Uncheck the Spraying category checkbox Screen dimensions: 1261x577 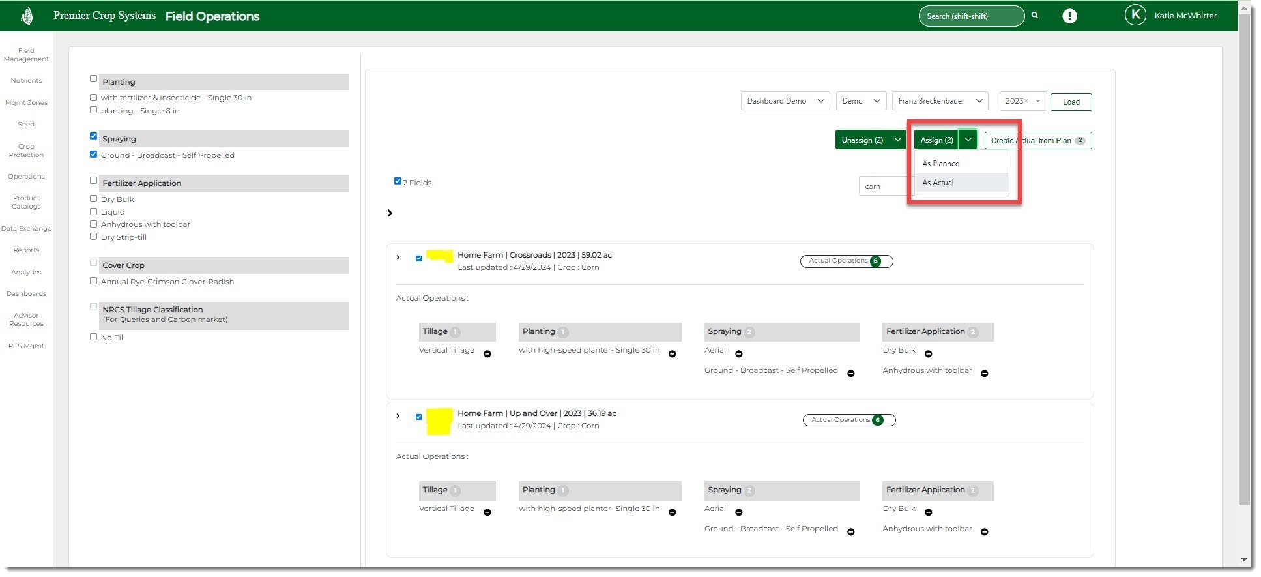tap(93, 136)
